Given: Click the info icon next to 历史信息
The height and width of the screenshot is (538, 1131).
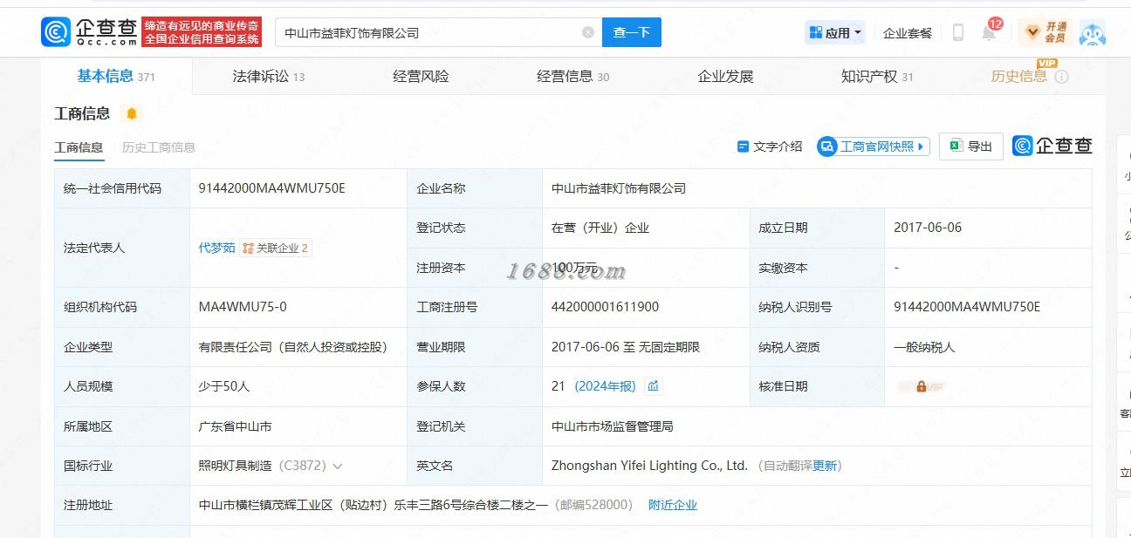Looking at the screenshot, I should [1061, 77].
